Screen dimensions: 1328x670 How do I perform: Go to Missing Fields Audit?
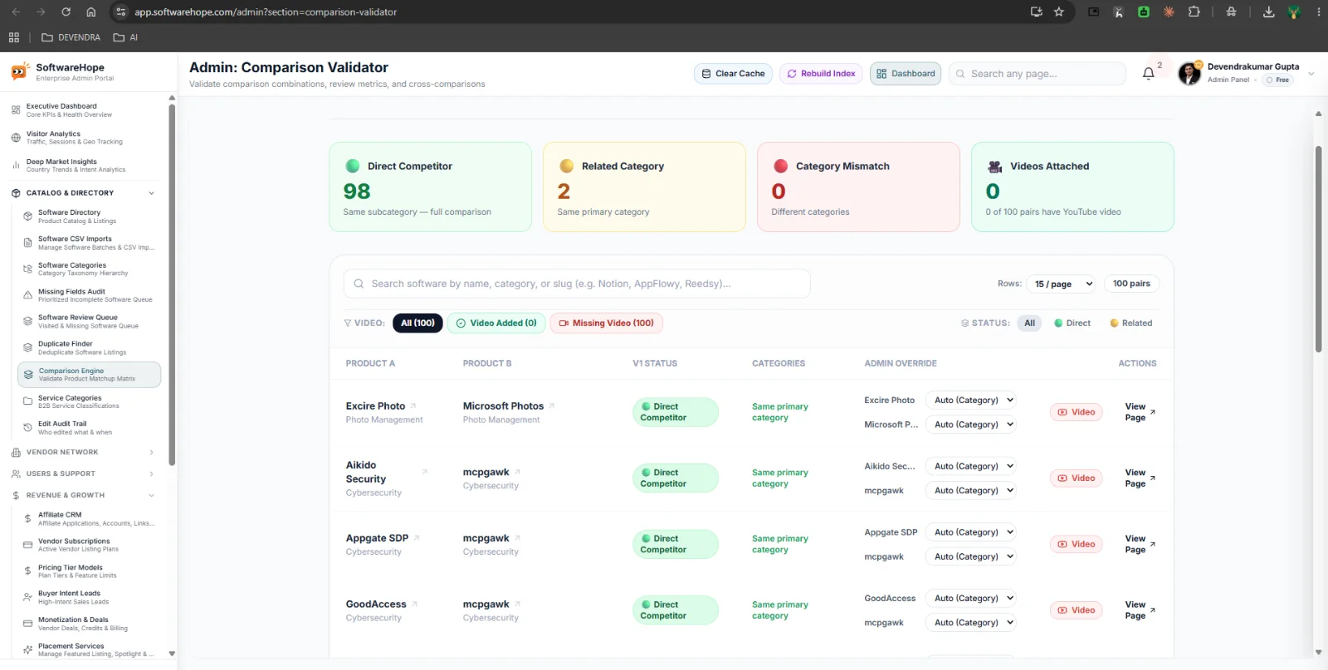[x=89, y=295]
